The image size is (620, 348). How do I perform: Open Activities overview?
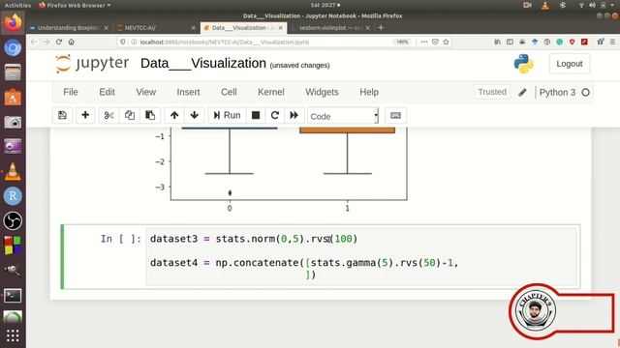[17, 5]
